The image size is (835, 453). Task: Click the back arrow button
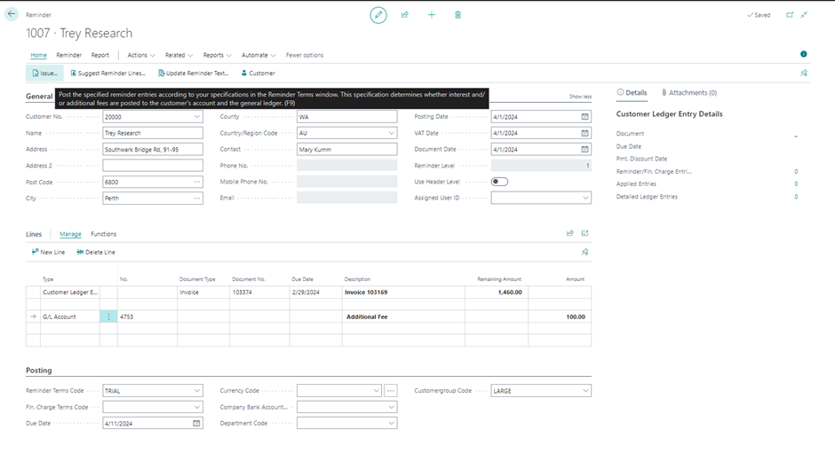[x=12, y=14]
